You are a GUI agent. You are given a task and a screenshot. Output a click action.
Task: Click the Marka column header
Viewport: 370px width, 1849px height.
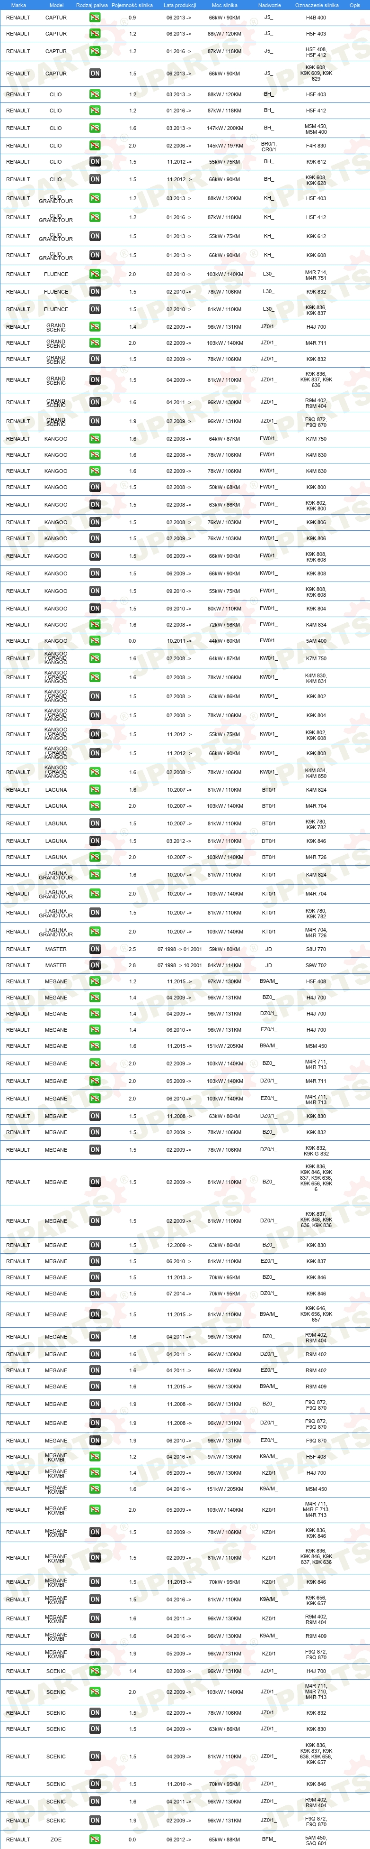pos(18,5)
